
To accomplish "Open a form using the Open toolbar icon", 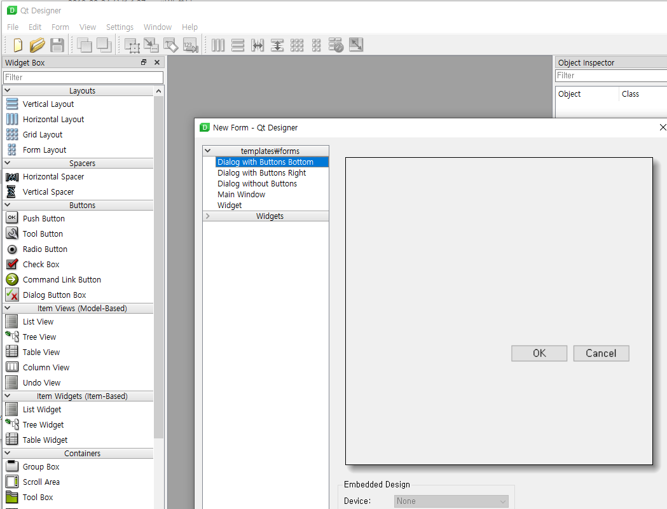I will click(x=38, y=45).
